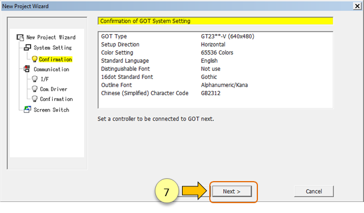
Task: Click the Confirmation of GOT System Setting heading
Action: coord(145,21)
